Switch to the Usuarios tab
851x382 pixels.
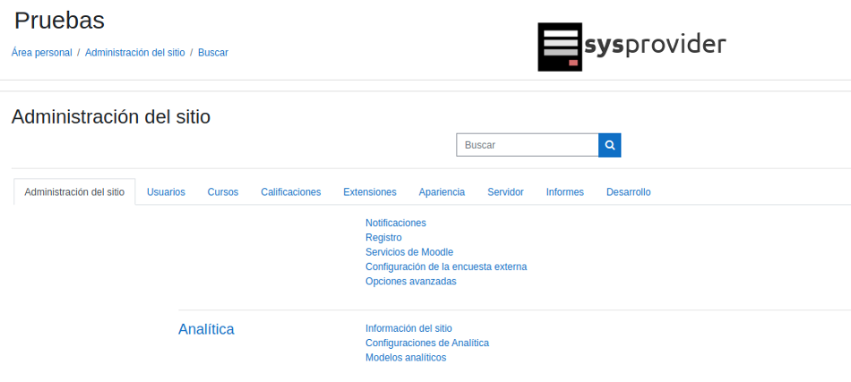(166, 192)
